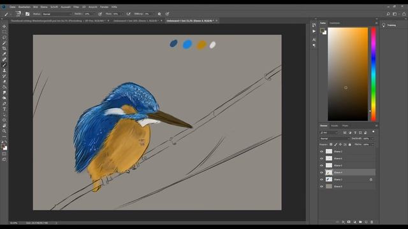Image resolution: width=408 pixels, height=229 pixels.
Task: Select the Move tool
Action: (4, 26)
